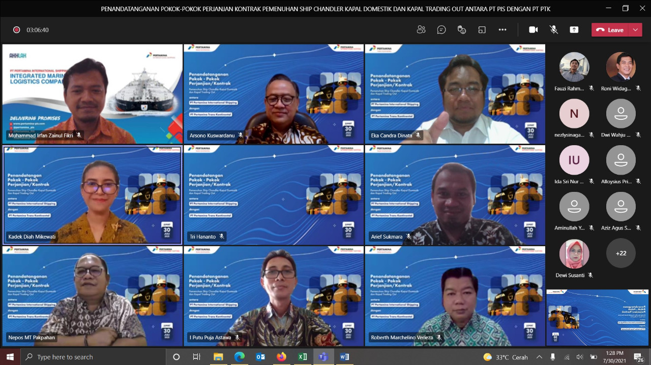Image resolution: width=651 pixels, height=365 pixels.
Task: Open File Explorer from the taskbar
Action: point(218,357)
